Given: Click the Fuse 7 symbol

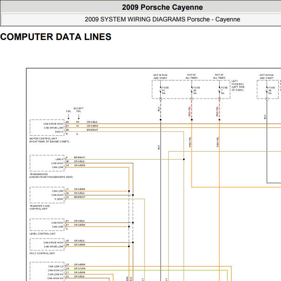Looking at the screenshot, I should click(x=219, y=90).
